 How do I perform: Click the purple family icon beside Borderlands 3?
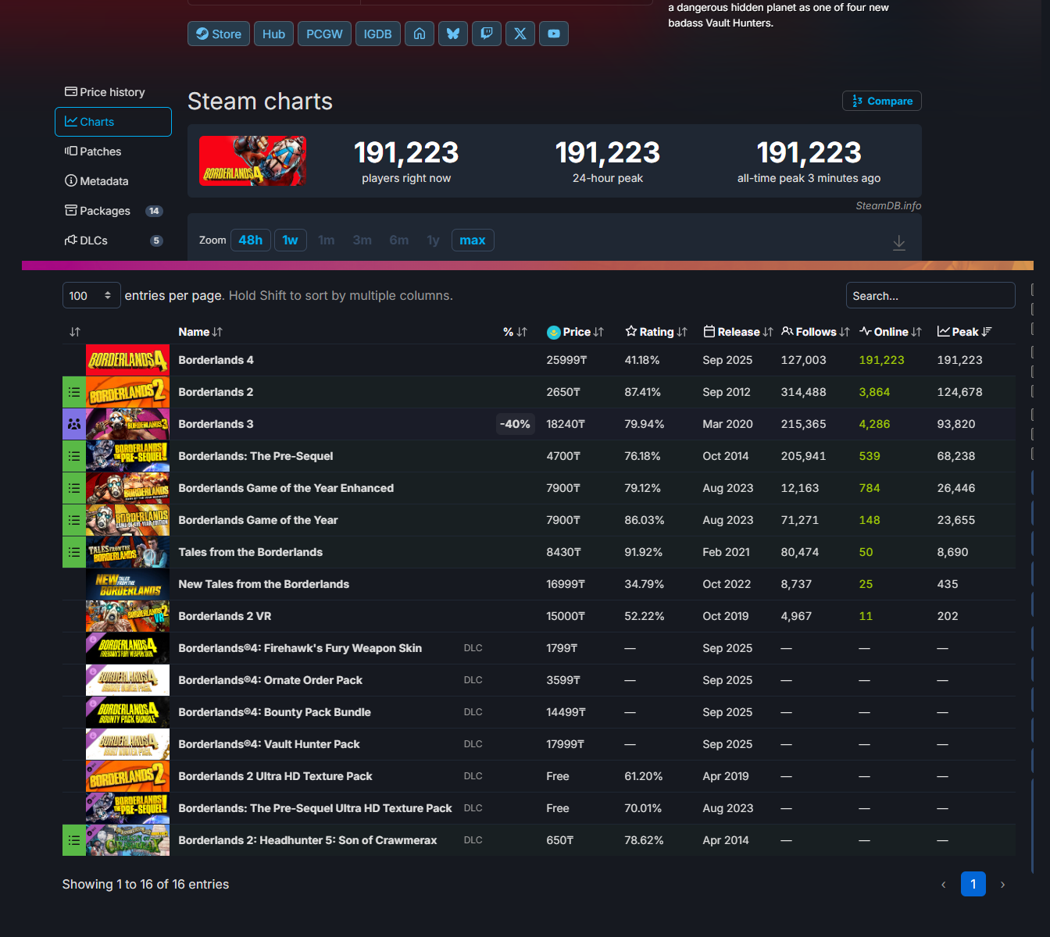tap(74, 424)
